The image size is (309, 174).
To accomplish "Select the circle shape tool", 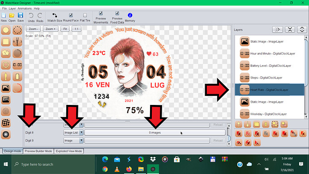I will point(6,30).
